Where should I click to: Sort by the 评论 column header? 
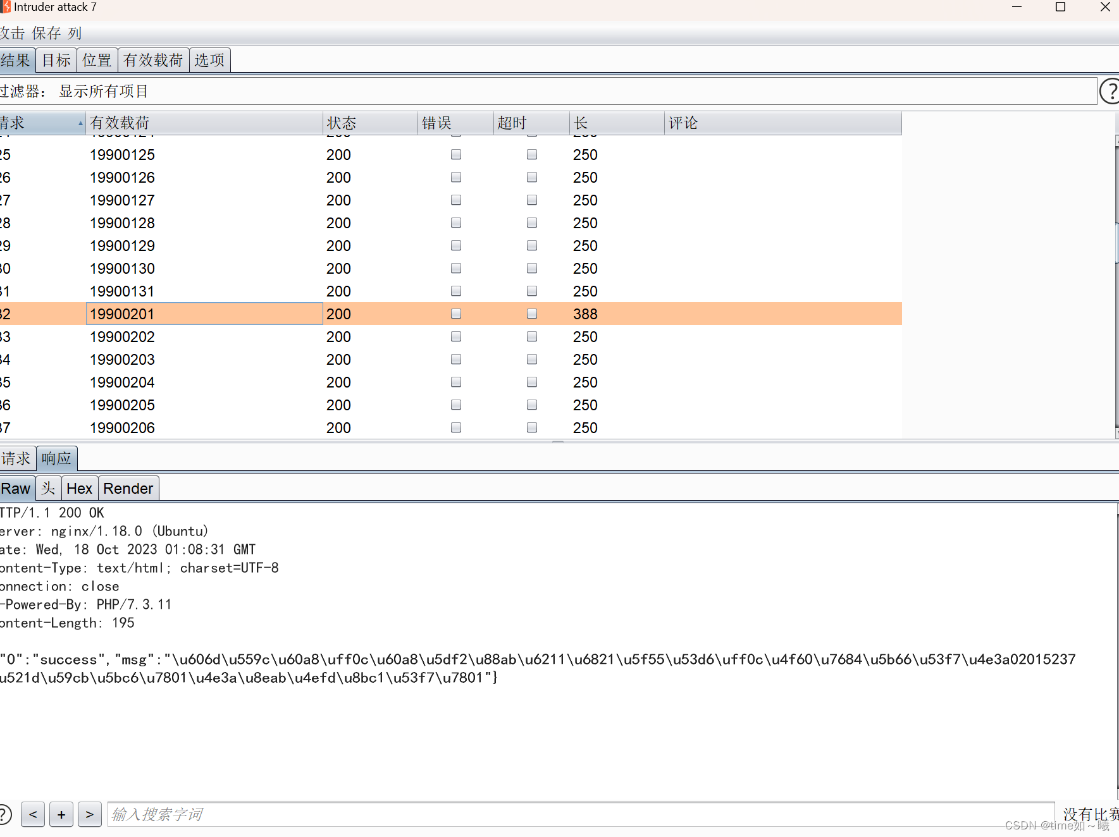tap(783, 123)
